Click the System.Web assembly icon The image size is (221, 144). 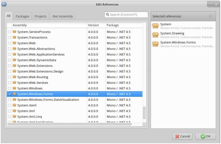click(14, 43)
